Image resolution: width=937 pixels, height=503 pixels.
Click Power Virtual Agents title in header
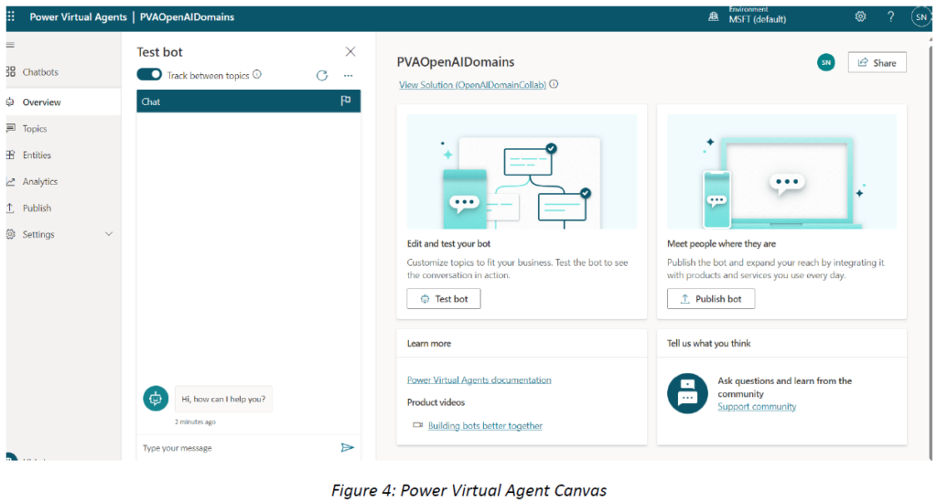click(79, 16)
